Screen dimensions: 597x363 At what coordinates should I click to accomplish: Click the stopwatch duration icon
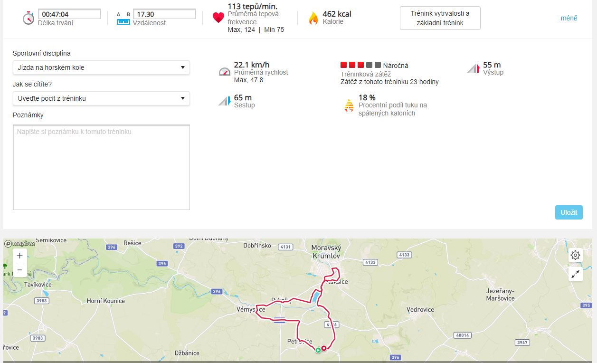pyautogui.click(x=28, y=18)
